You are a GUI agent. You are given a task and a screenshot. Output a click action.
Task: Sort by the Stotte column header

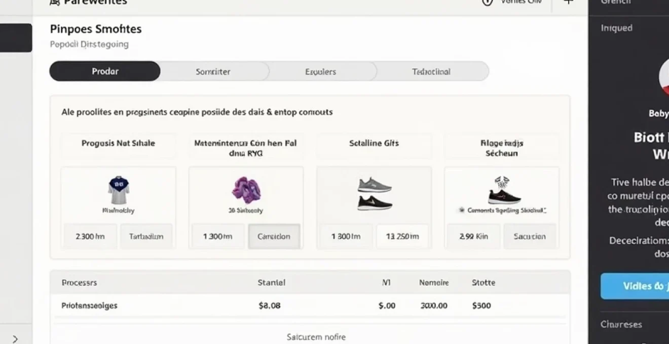484,283
